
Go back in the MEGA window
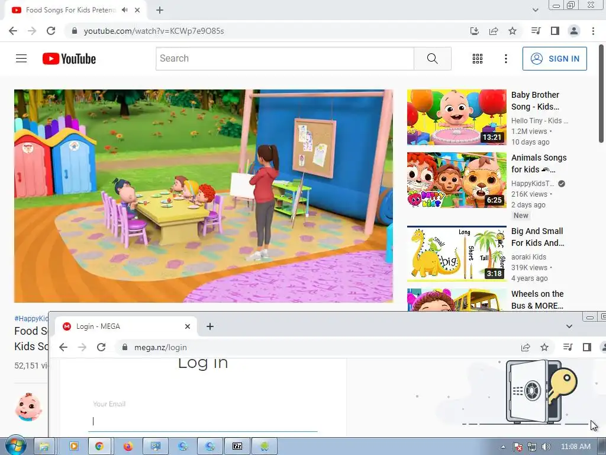pyautogui.click(x=63, y=347)
